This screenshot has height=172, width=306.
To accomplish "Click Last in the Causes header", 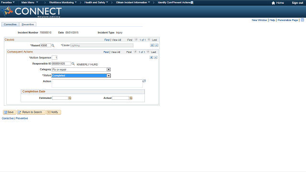I will tap(154, 40).
